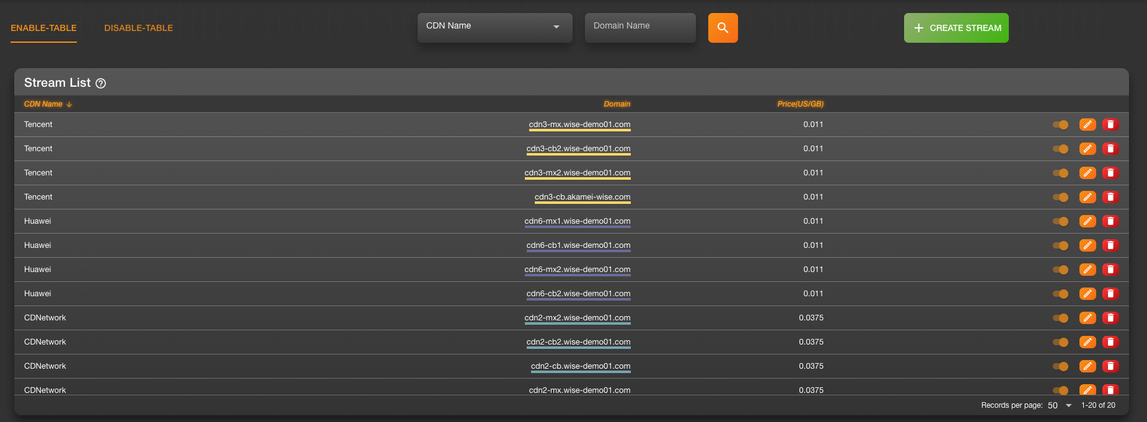Delete the cdn3-mx.wise-demo01.com stream

(1110, 125)
